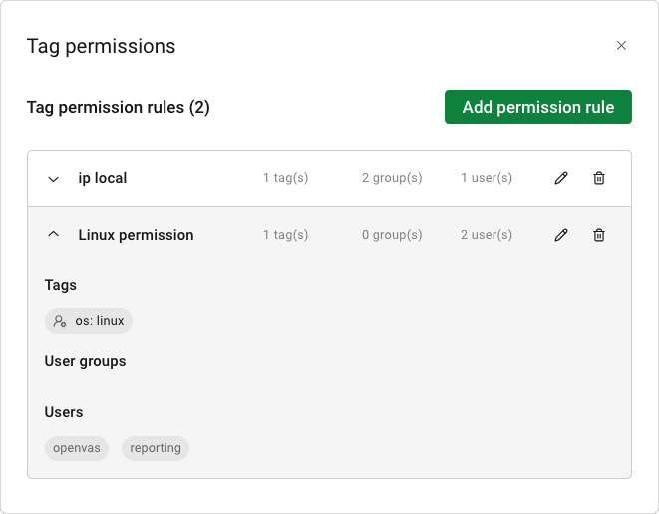Delete the ip local rule trash icon
659x514 pixels.
pyautogui.click(x=599, y=178)
